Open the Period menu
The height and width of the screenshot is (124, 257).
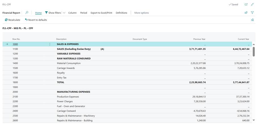tap(84, 13)
